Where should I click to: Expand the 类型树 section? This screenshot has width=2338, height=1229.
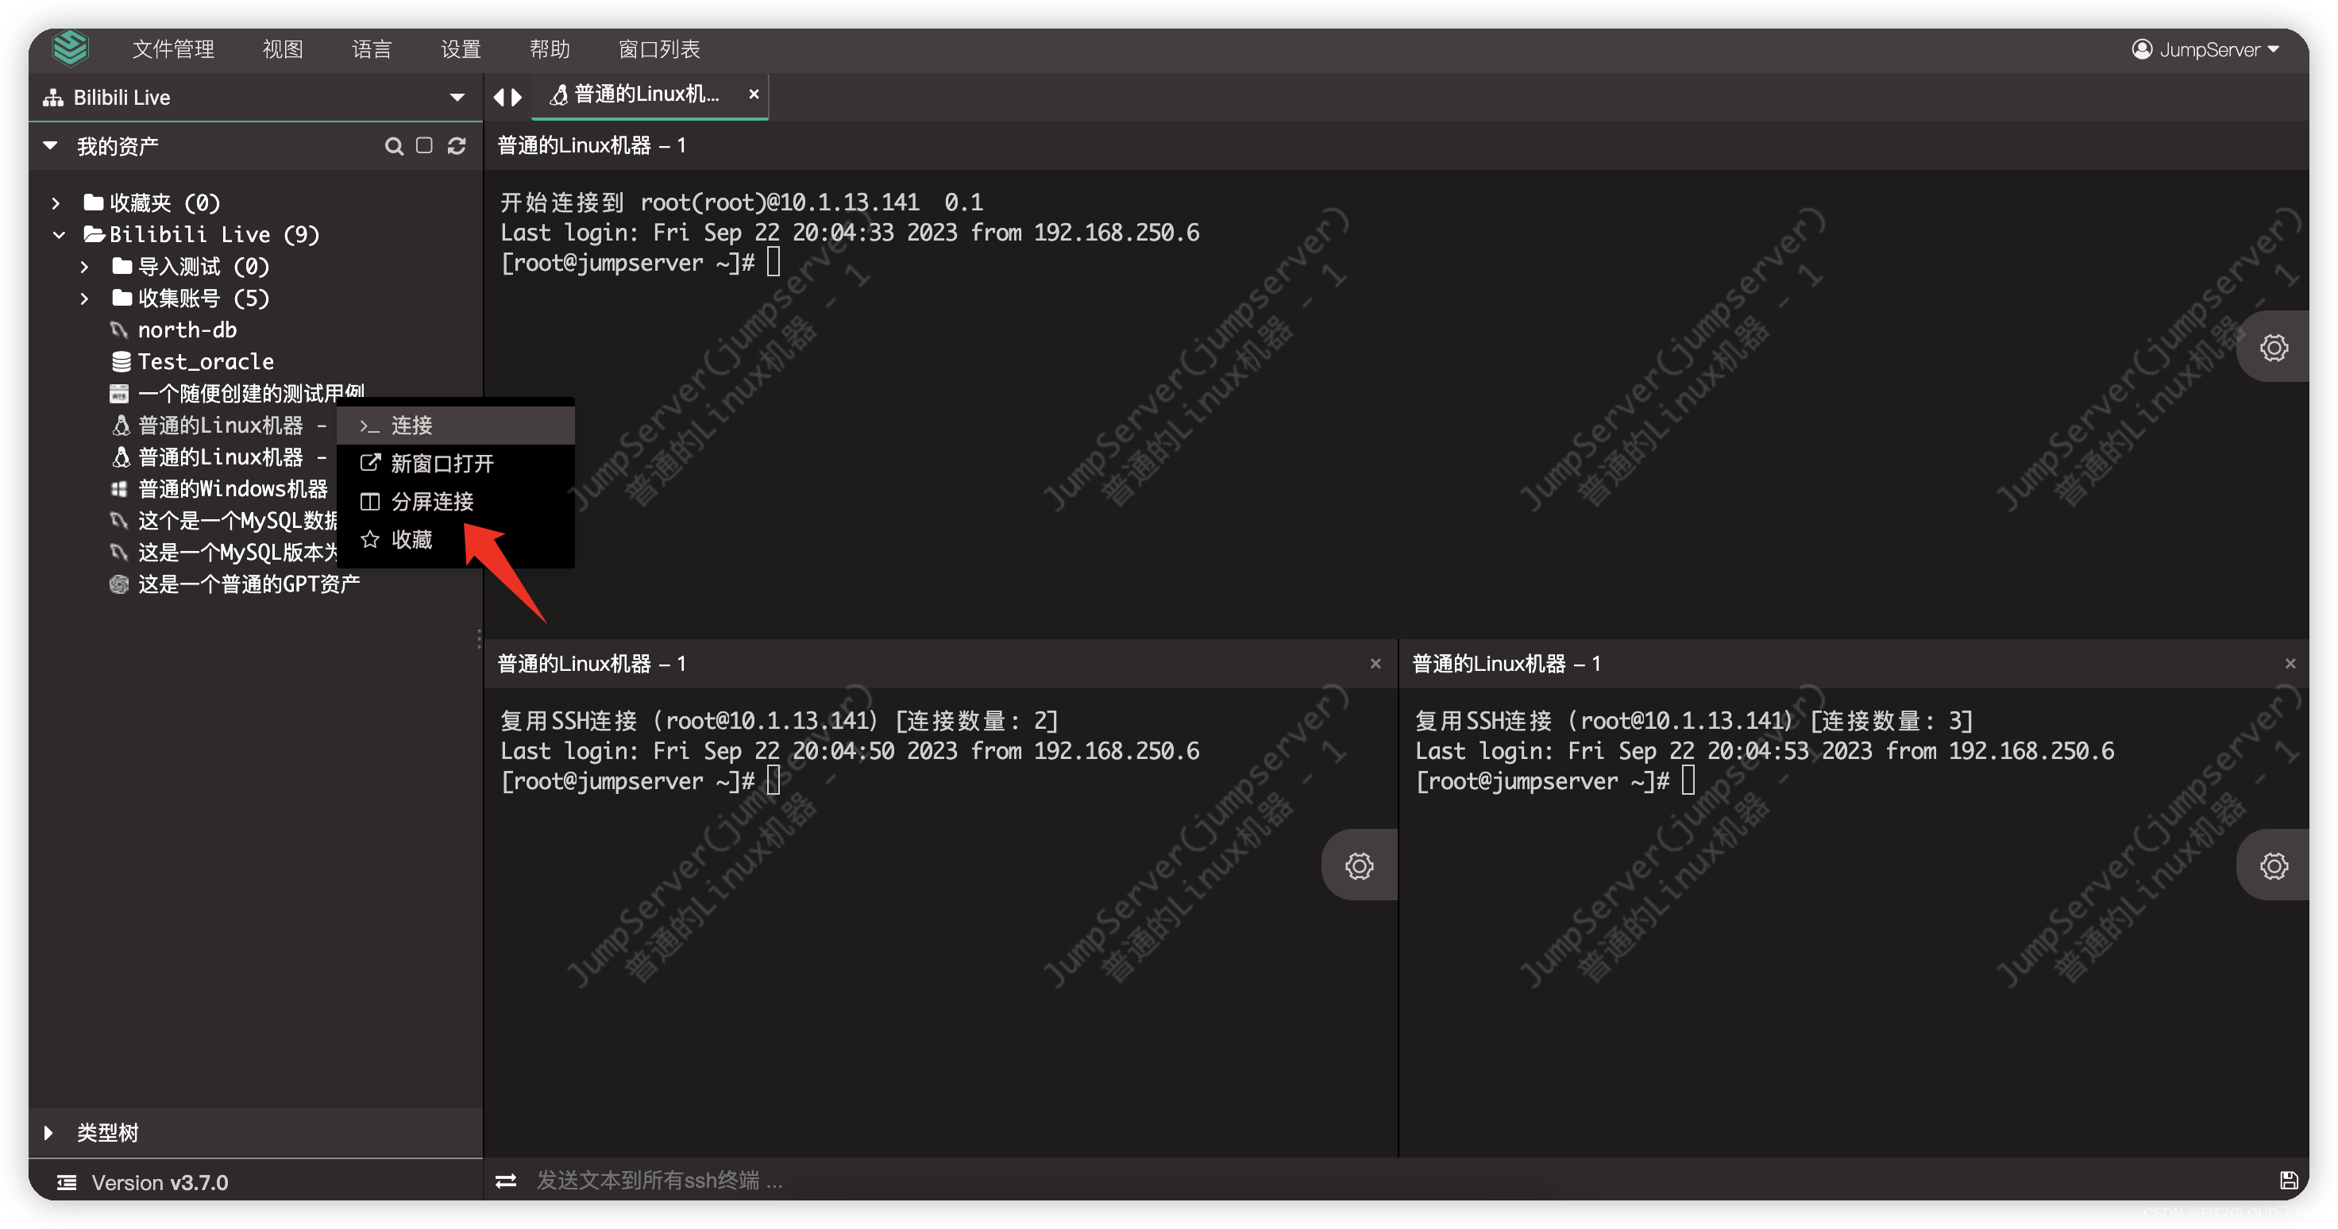point(49,1133)
